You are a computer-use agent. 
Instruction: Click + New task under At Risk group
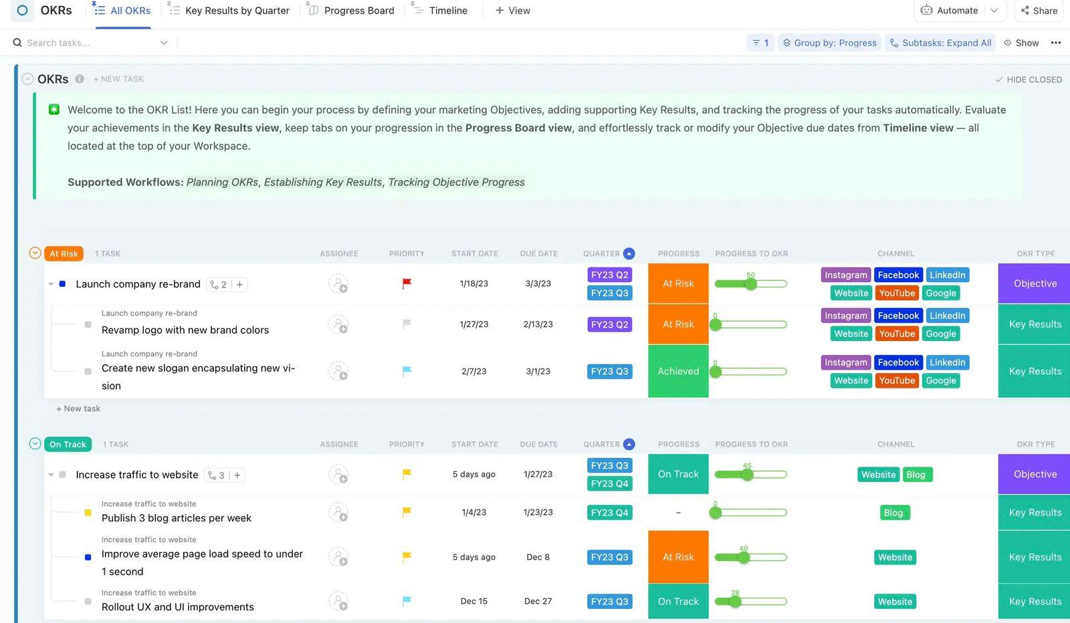click(x=78, y=408)
